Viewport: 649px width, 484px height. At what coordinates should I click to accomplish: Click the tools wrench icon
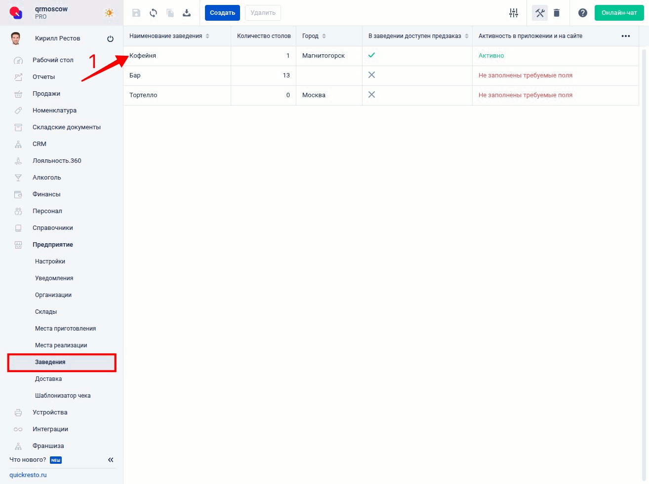(540, 13)
